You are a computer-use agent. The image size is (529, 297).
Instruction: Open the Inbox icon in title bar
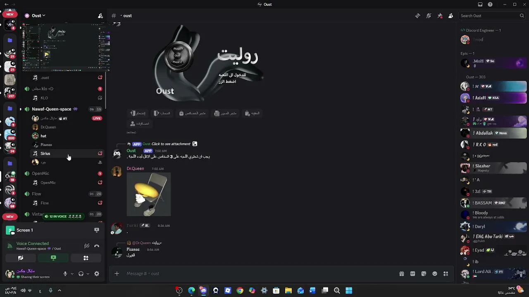click(480, 5)
